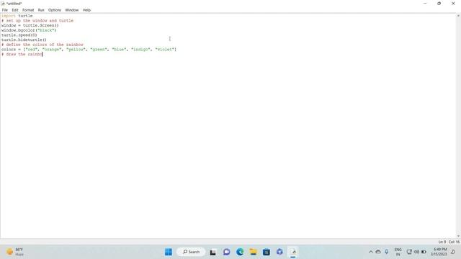Minimize the untitled IDLE window

(x=425, y=4)
